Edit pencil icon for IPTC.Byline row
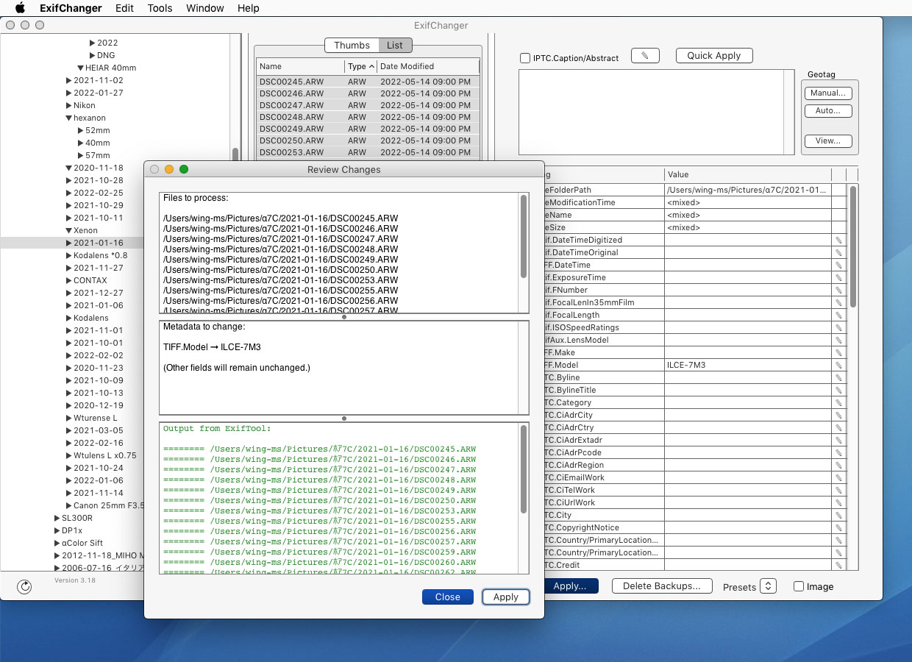This screenshot has width=912, height=662. (838, 378)
